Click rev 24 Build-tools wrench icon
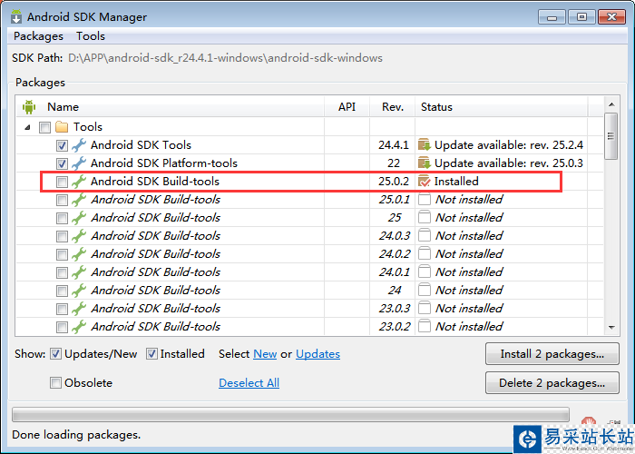This screenshot has height=454, width=635. 79,291
